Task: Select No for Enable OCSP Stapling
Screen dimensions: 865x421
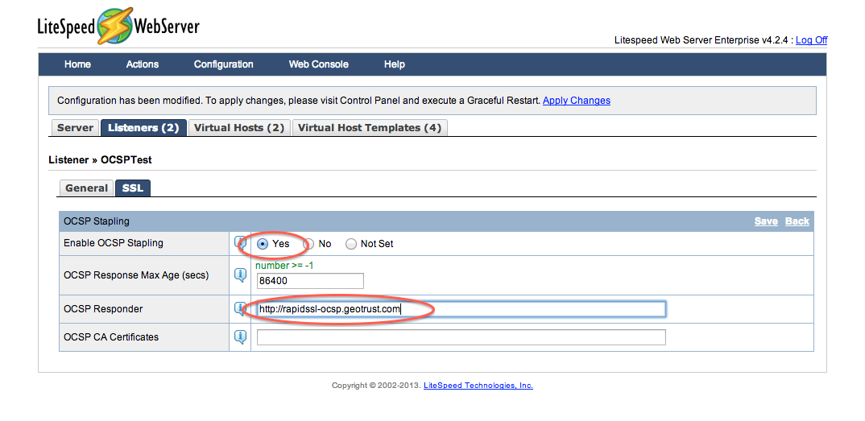Action: click(309, 244)
